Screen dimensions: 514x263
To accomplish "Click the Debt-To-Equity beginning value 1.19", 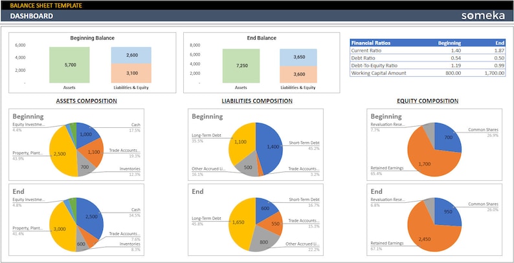I will (x=455, y=65).
